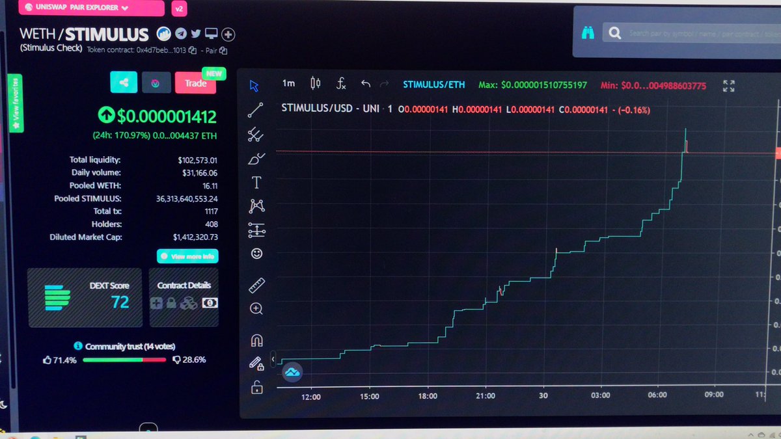781x439 pixels.
Task: Click the Diluted Market Cap value $1,412,320.73
Action: pos(195,237)
